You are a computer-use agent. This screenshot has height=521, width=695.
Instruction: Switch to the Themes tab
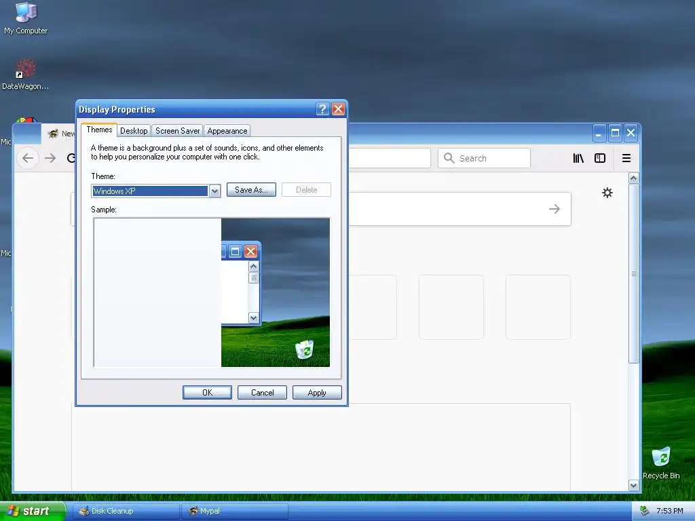[99, 130]
